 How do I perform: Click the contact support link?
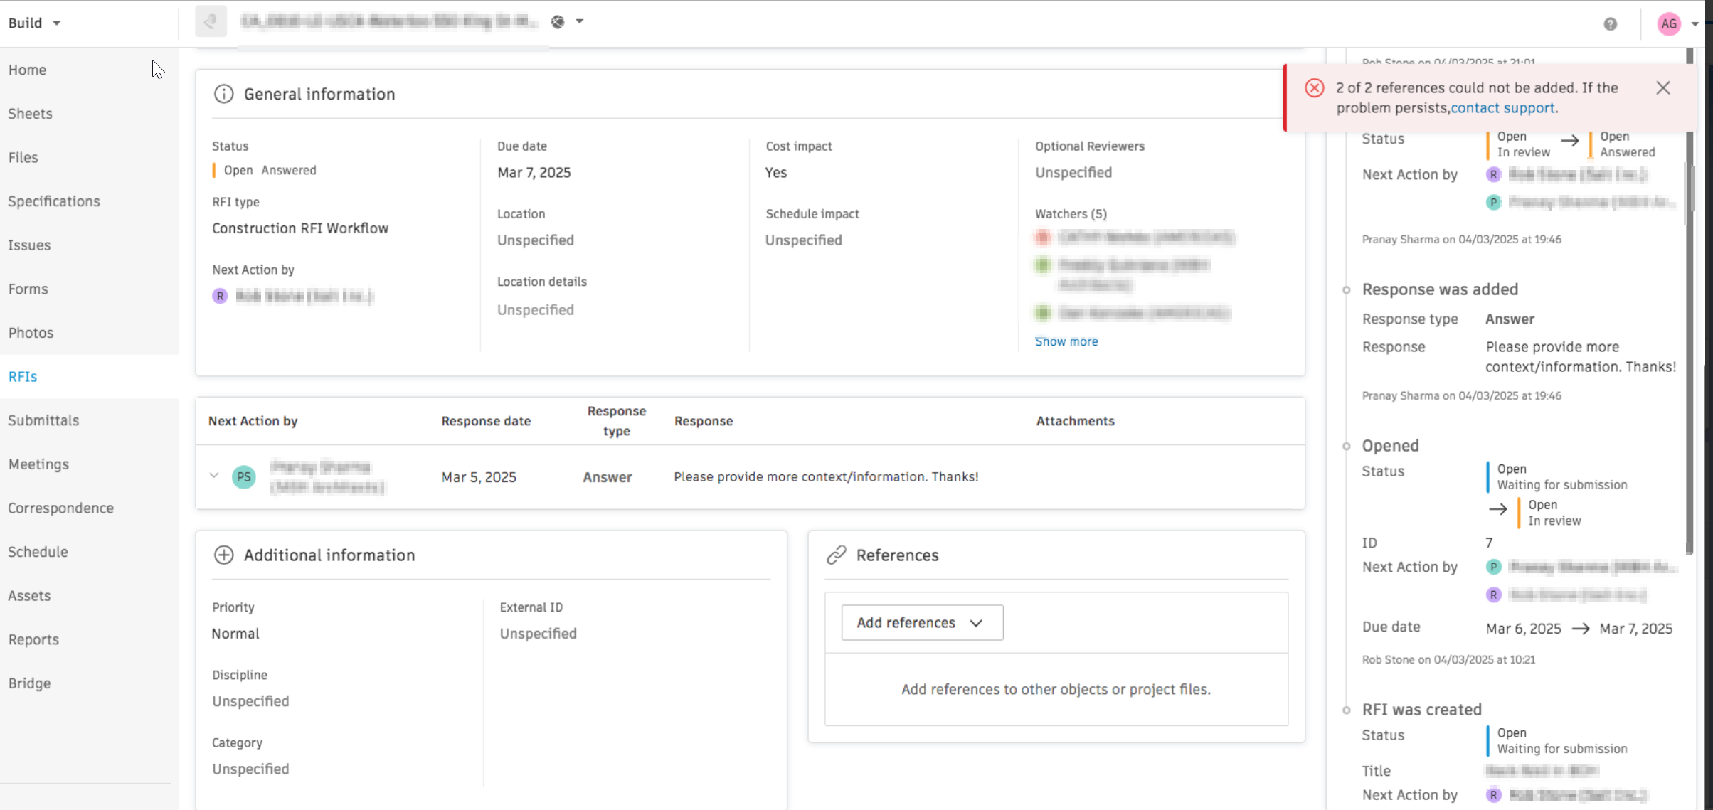1502,108
